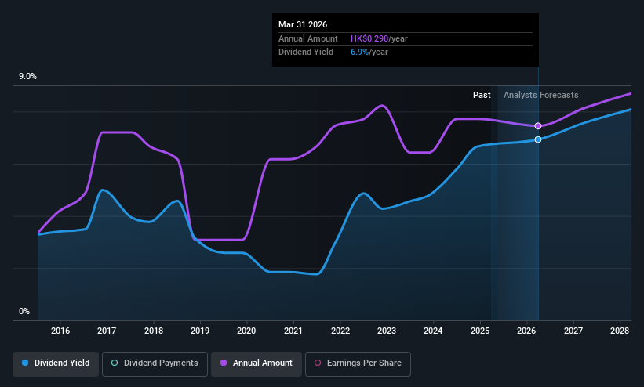The height and width of the screenshot is (387, 644).
Task: Toggle the Earnings Per Share series
Action: point(358,363)
